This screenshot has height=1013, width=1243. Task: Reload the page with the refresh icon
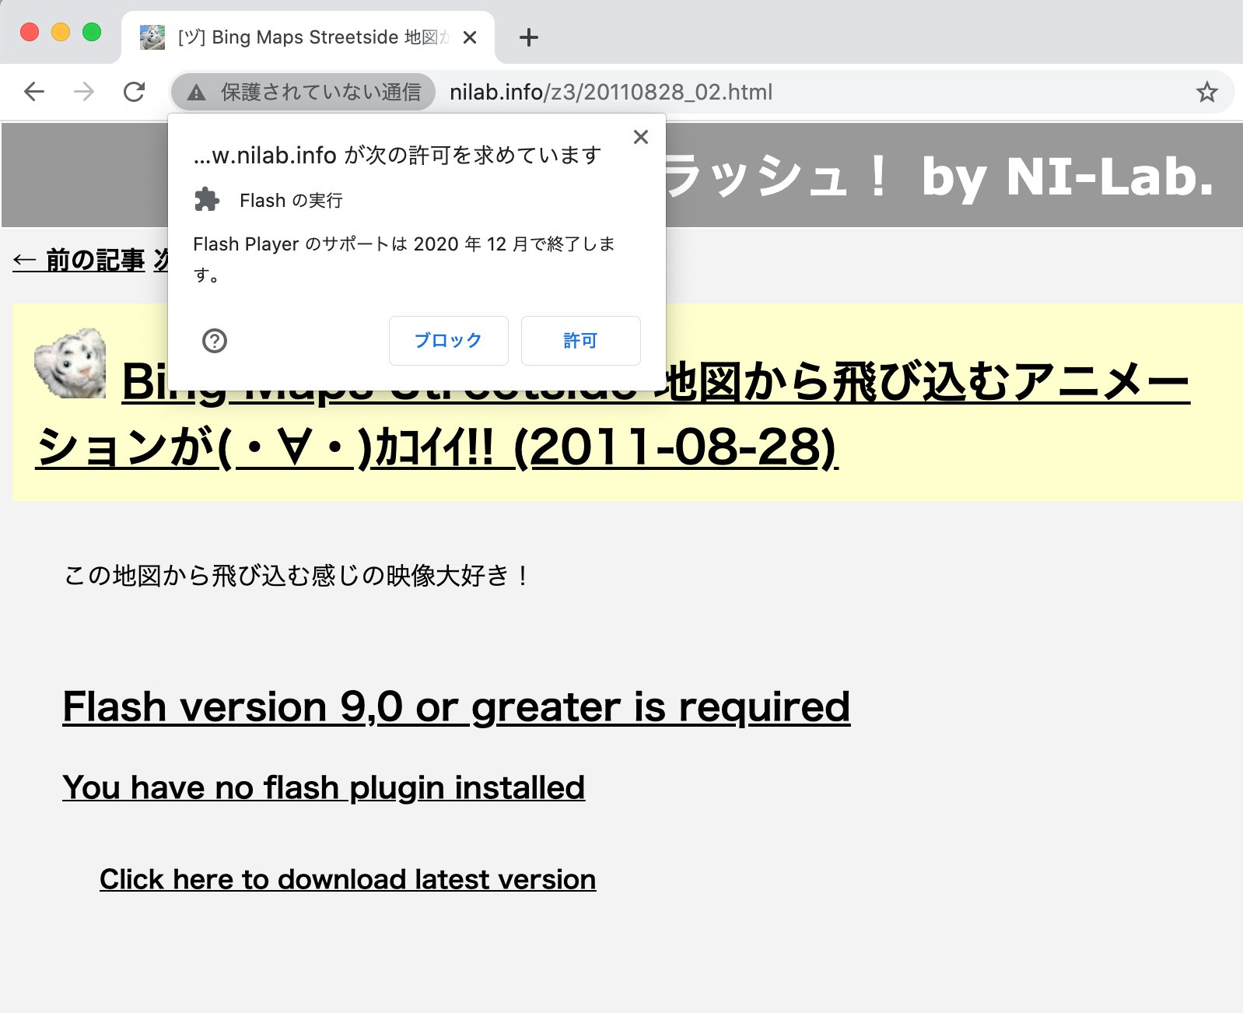click(134, 92)
